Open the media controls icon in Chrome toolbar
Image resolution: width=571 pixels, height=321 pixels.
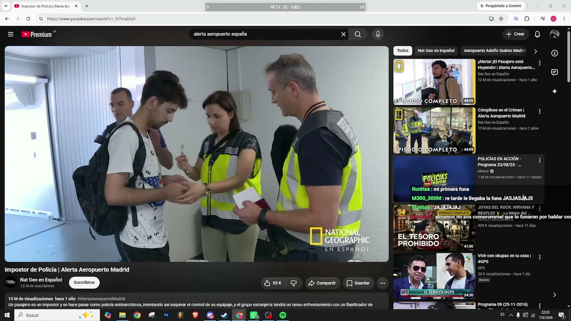542,19
